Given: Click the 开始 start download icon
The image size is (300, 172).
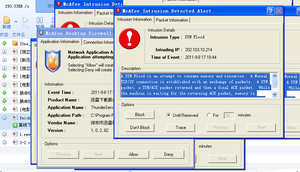Looking at the screenshot, I should click(x=26, y=20).
